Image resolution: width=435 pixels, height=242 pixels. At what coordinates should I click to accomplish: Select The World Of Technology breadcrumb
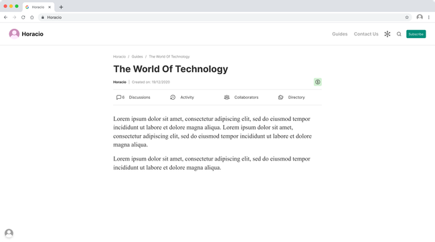tap(169, 57)
